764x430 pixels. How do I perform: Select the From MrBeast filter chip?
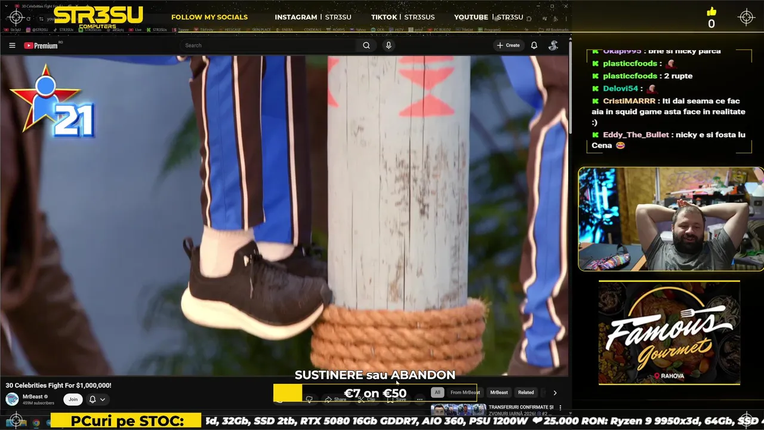click(465, 392)
